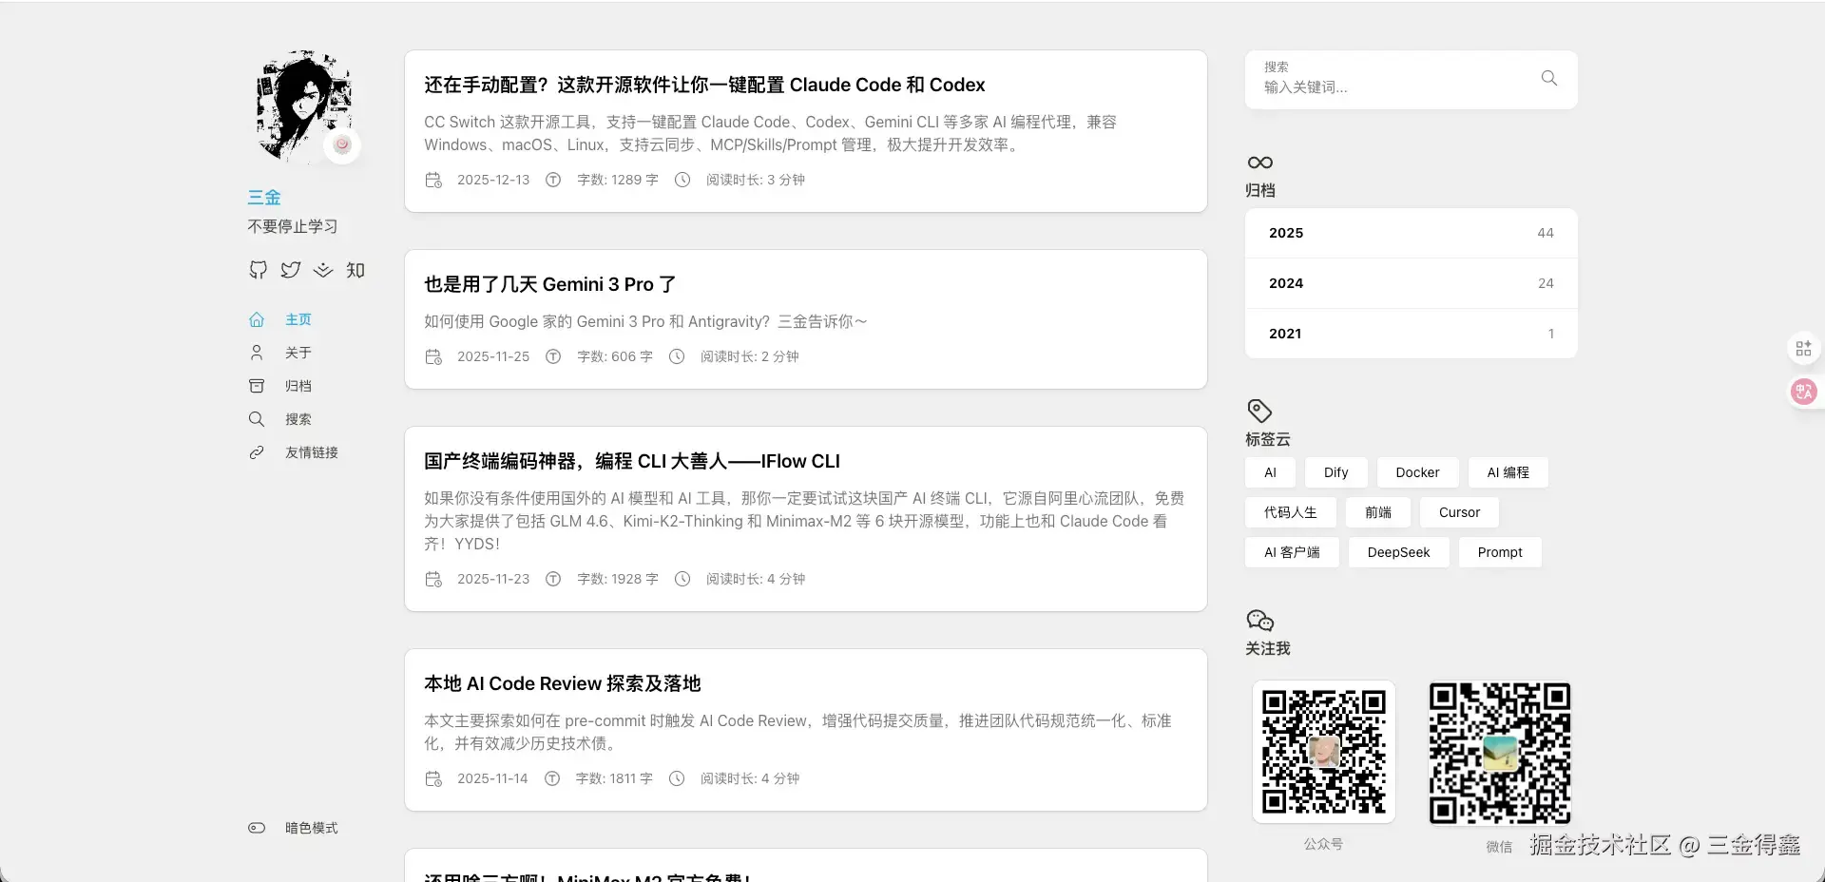Viewport: 1825px width, 882px height.
Task: Click the word-count icon beside 字数: 1289 字
Action: [x=553, y=180]
